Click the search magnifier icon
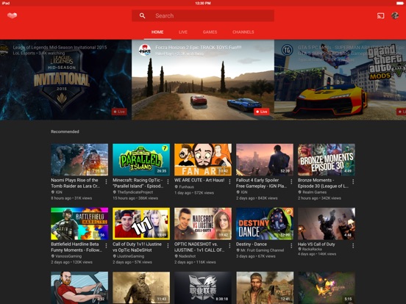This screenshot has width=406, height=304. [142, 15]
